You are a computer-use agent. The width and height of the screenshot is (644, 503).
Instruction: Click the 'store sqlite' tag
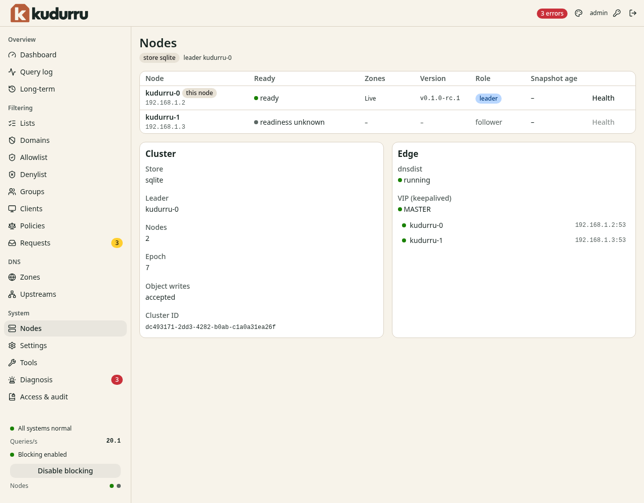[x=159, y=58]
